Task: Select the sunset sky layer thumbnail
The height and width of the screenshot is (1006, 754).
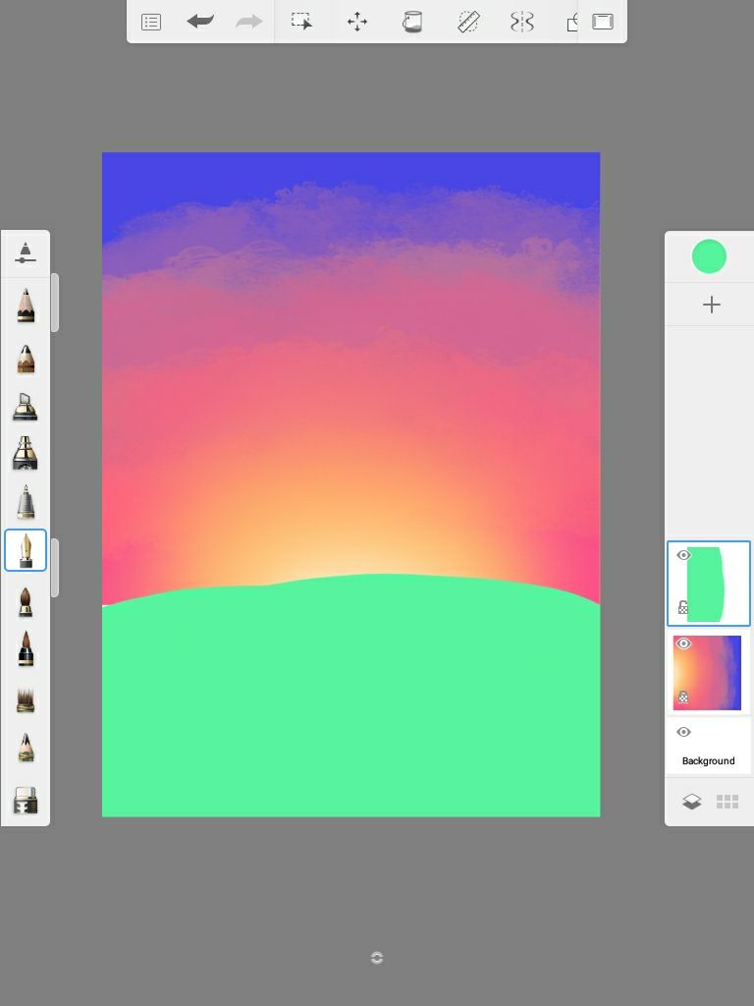Action: pyautogui.click(x=707, y=673)
